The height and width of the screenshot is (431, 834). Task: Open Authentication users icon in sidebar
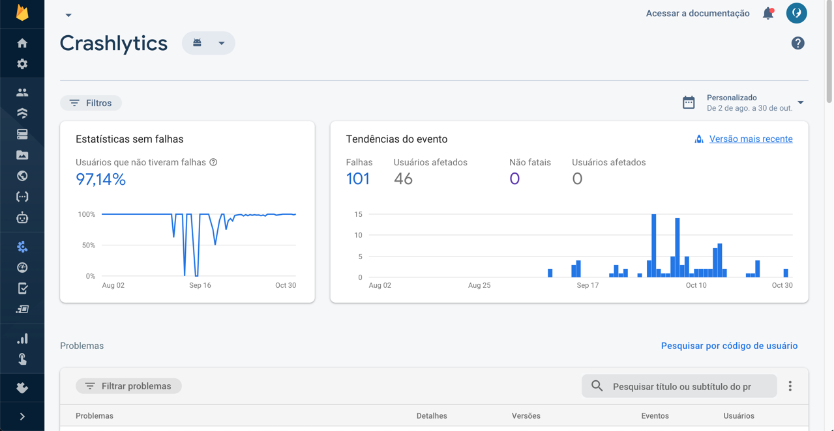coord(22,92)
